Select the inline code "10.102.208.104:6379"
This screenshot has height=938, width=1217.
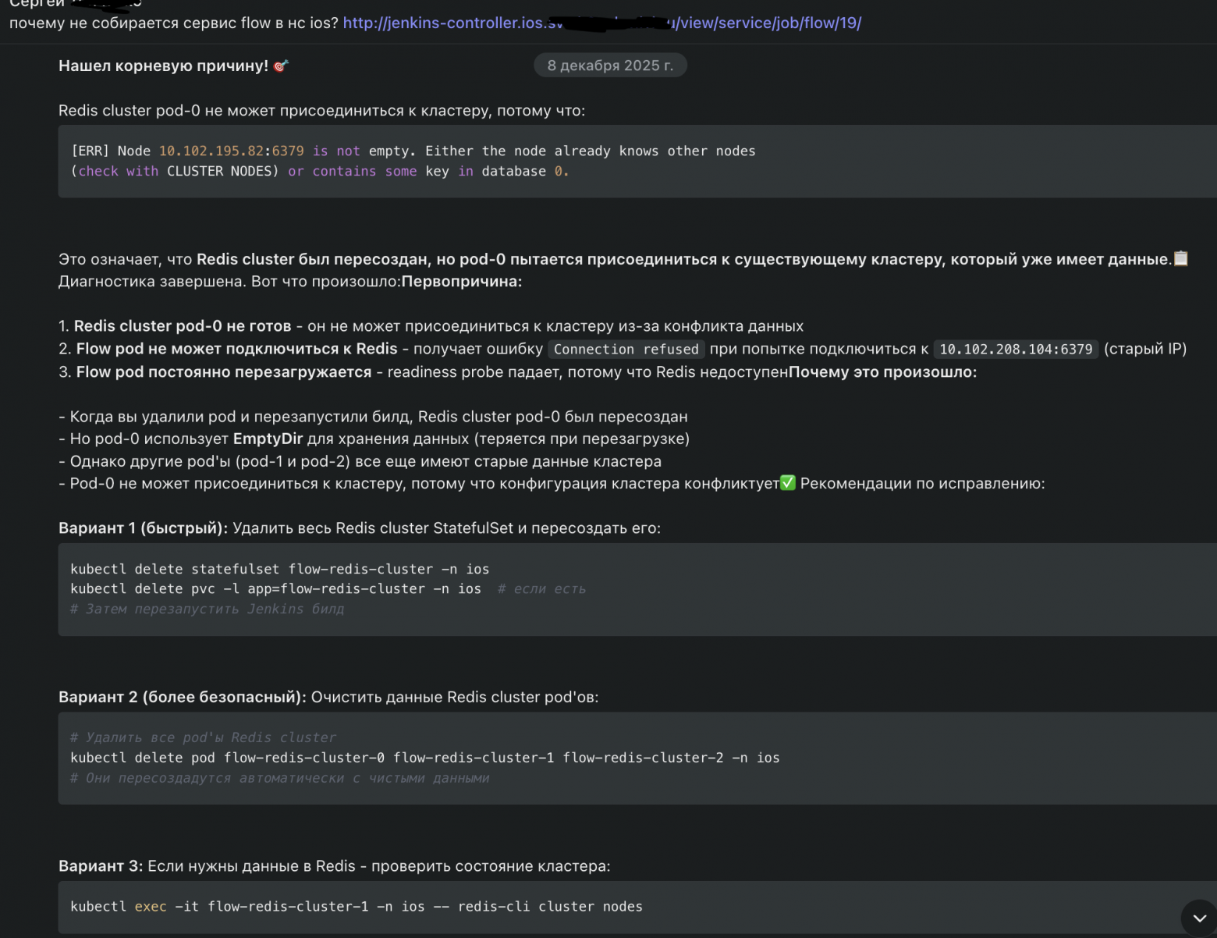(1015, 349)
